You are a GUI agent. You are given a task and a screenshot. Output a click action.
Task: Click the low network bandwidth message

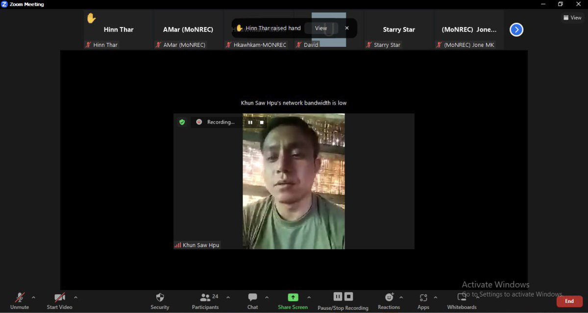pos(294,103)
